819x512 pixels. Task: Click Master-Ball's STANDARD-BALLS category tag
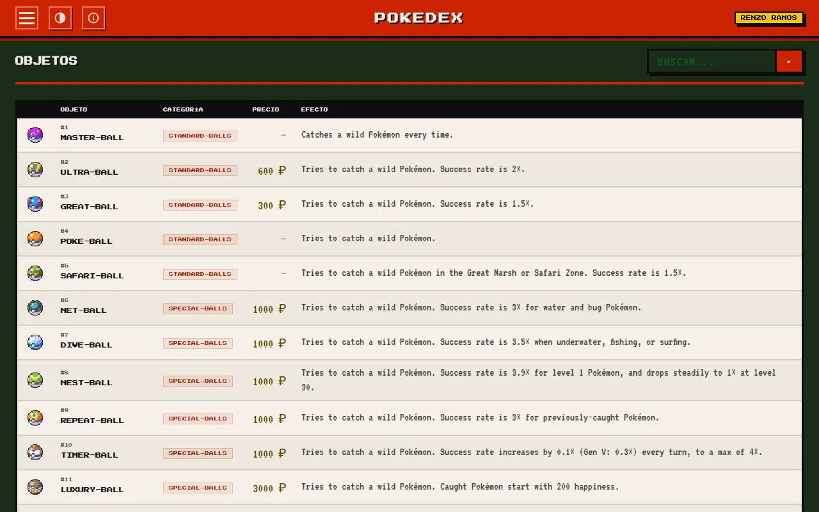(200, 136)
